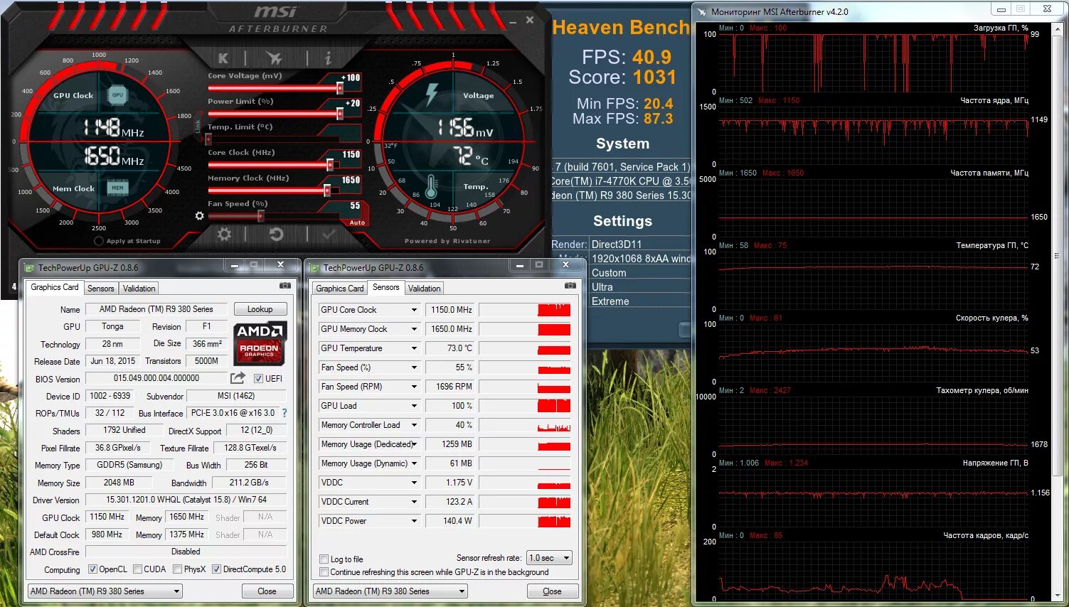Click the plane-shaped icon in Afterburner's top bar
Screen dimensions: 1069x607
coord(274,58)
